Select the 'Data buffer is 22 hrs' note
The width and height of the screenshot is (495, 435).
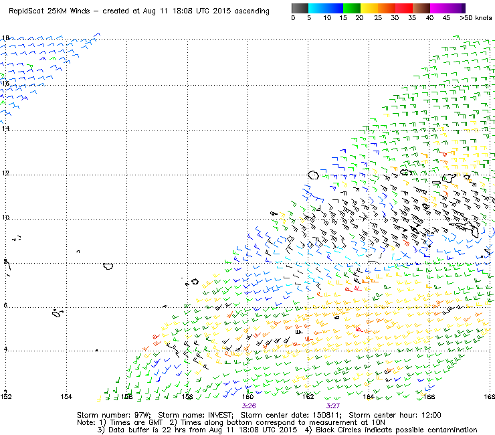(146, 430)
